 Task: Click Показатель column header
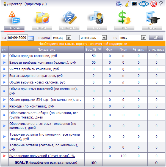pyautogui.click(x=46, y=50)
